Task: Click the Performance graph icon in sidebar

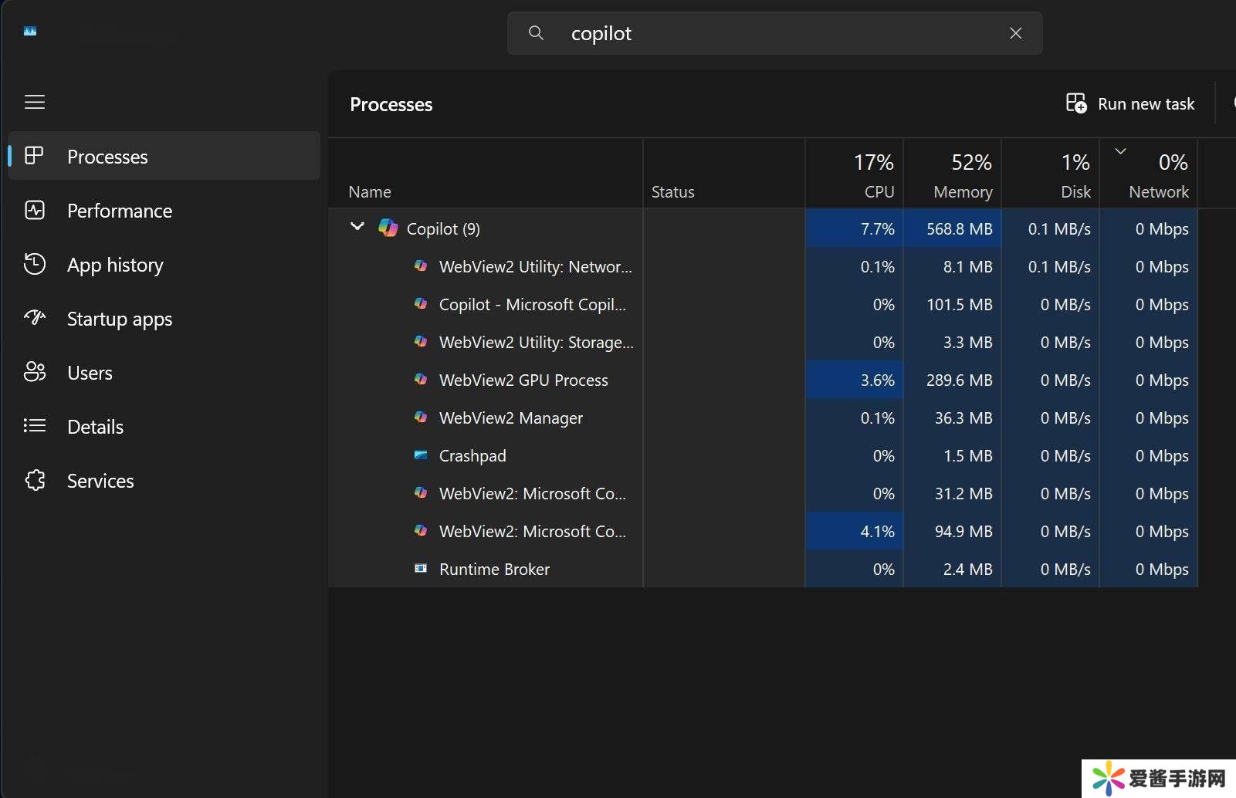Action: (x=35, y=210)
